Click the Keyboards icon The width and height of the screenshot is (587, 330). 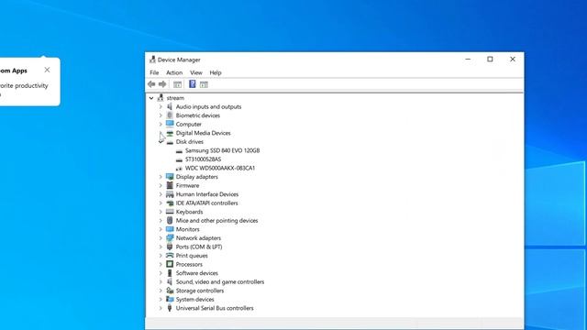click(x=170, y=212)
